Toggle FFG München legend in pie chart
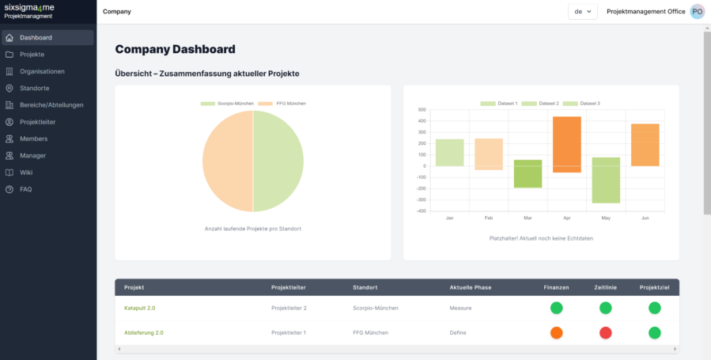This screenshot has height=360, width=711. pos(282,104)
